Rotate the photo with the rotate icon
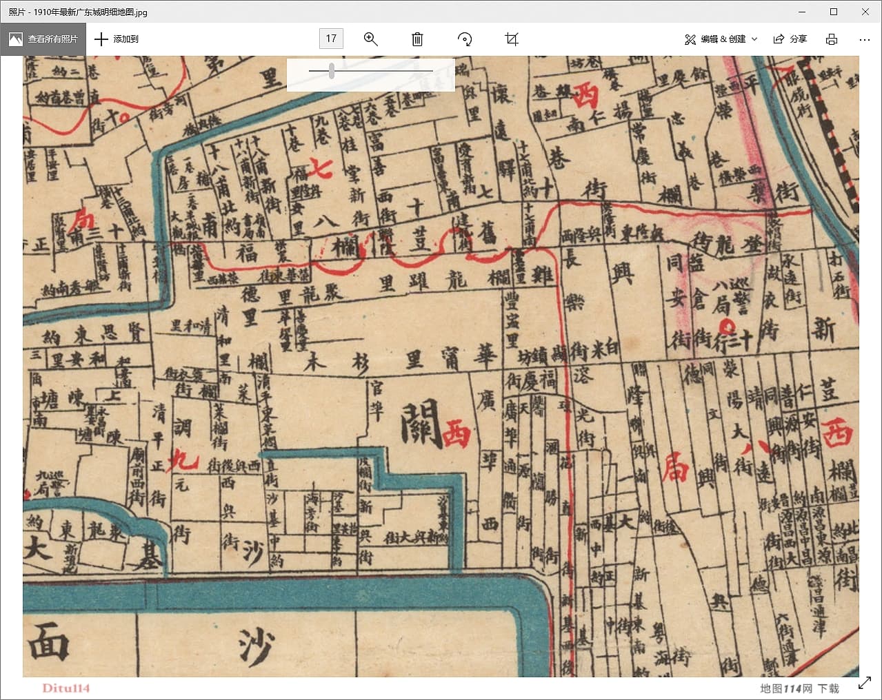This screenshot has height=700, width=882. (x=465, y=39)
